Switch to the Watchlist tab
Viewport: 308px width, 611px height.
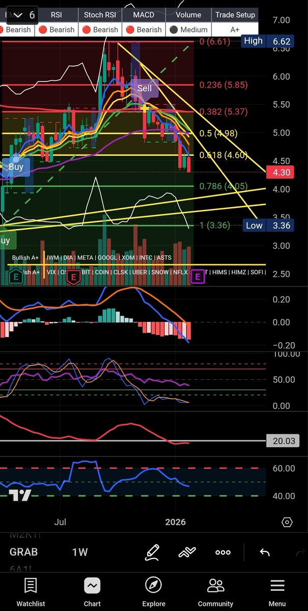point(31,592)
